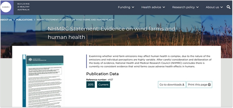Screen dimensions: 233x108
Task: Open the site search magnifier icon
Action: point(228,7)
